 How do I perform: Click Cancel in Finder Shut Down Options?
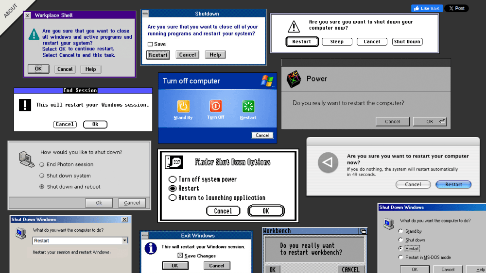tap(223, 211)
